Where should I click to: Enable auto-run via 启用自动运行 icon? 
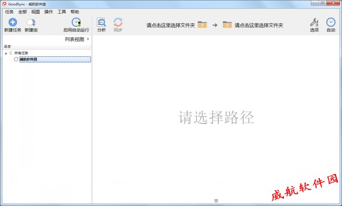click(76, 22)
